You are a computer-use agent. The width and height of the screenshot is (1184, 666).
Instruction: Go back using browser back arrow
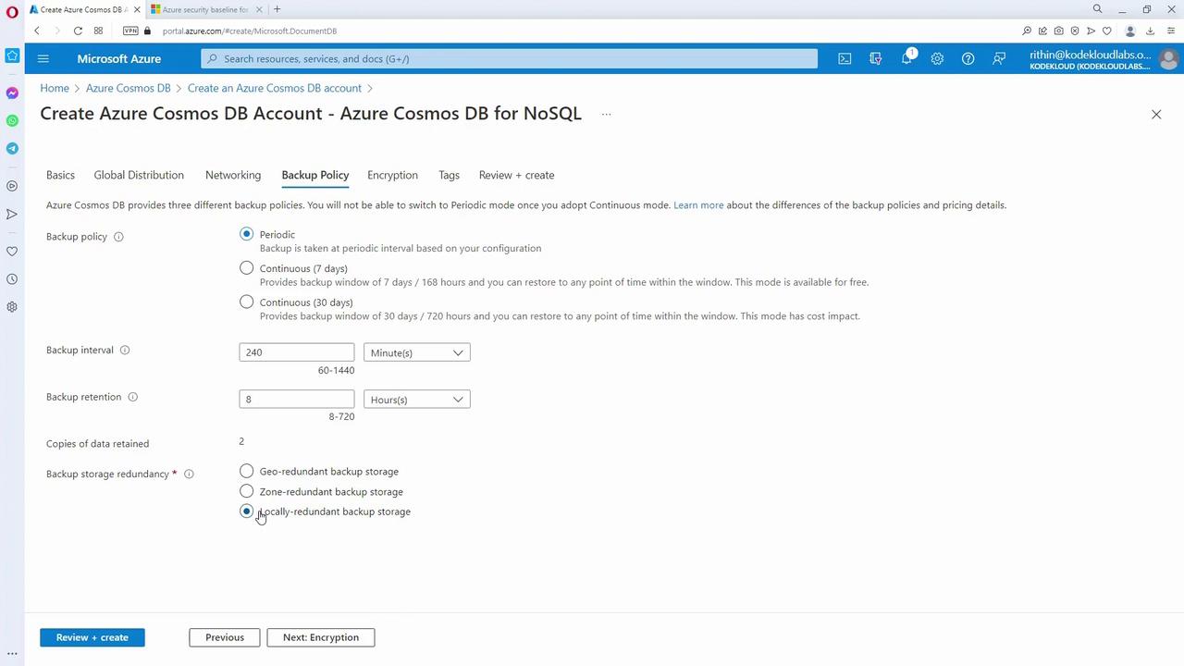click(x=37, y=31)
